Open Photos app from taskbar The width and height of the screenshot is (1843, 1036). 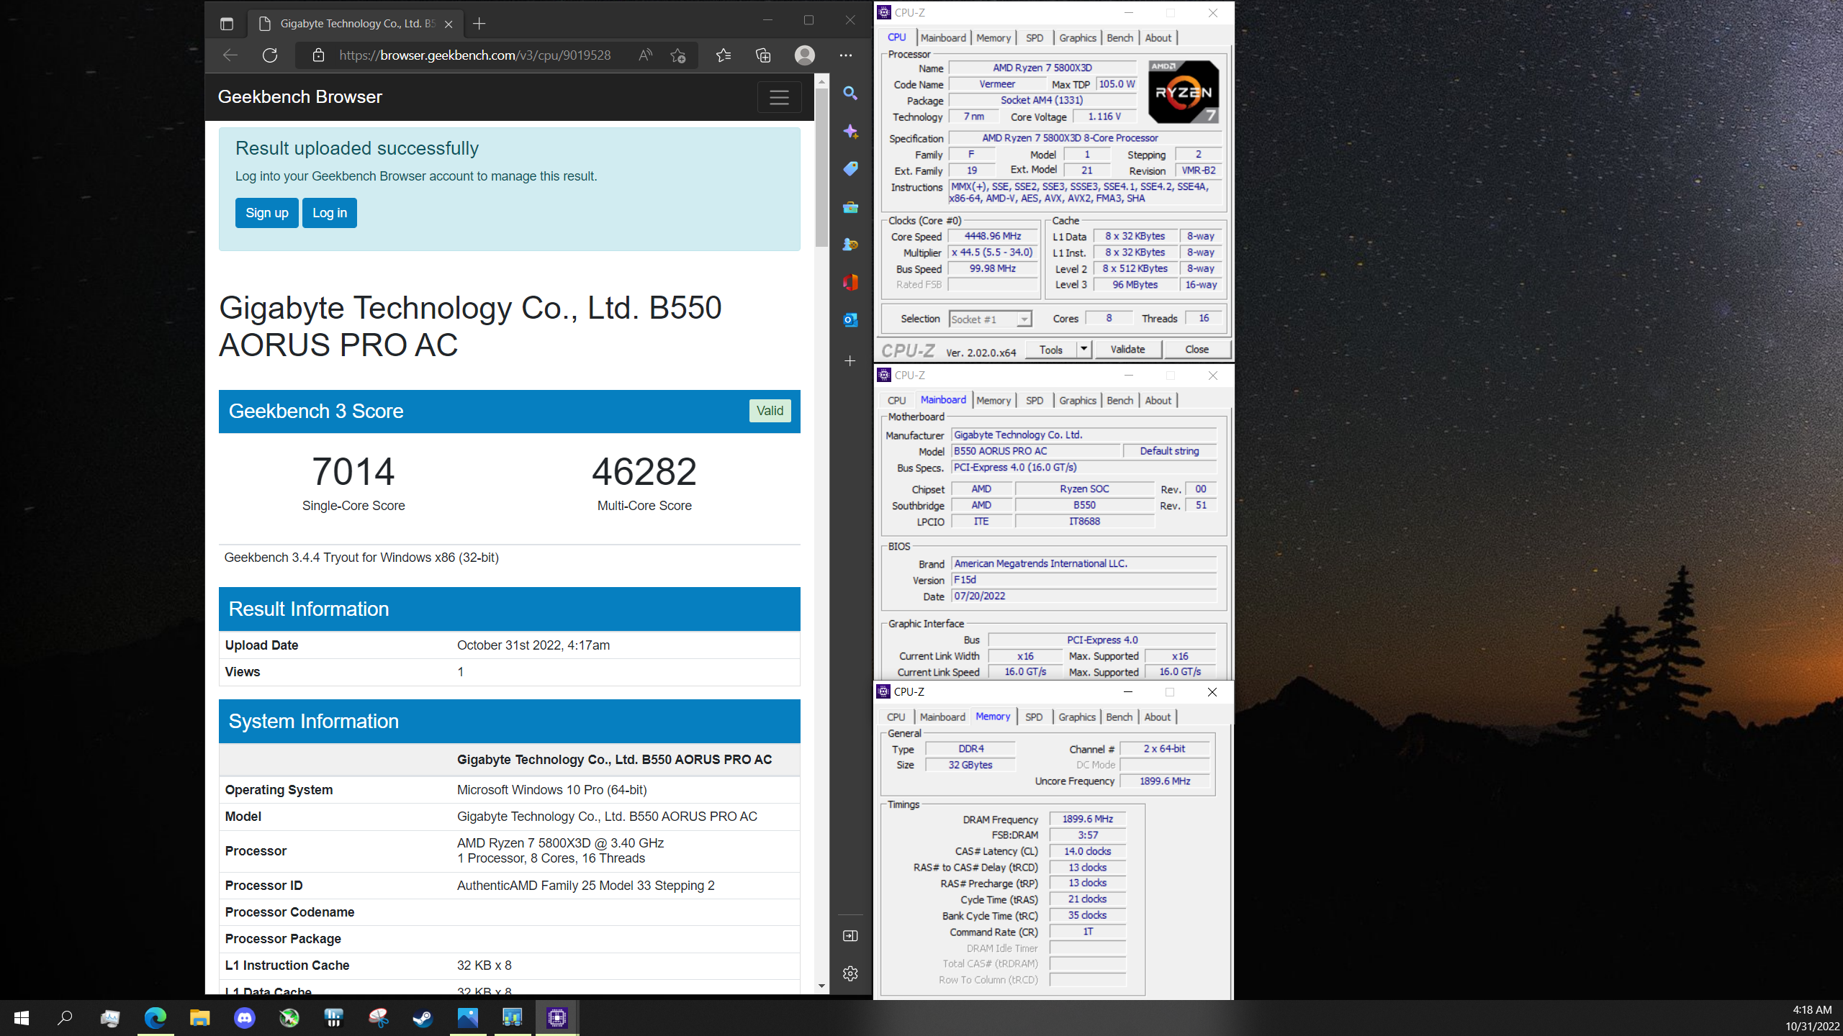pos(467,1017)
